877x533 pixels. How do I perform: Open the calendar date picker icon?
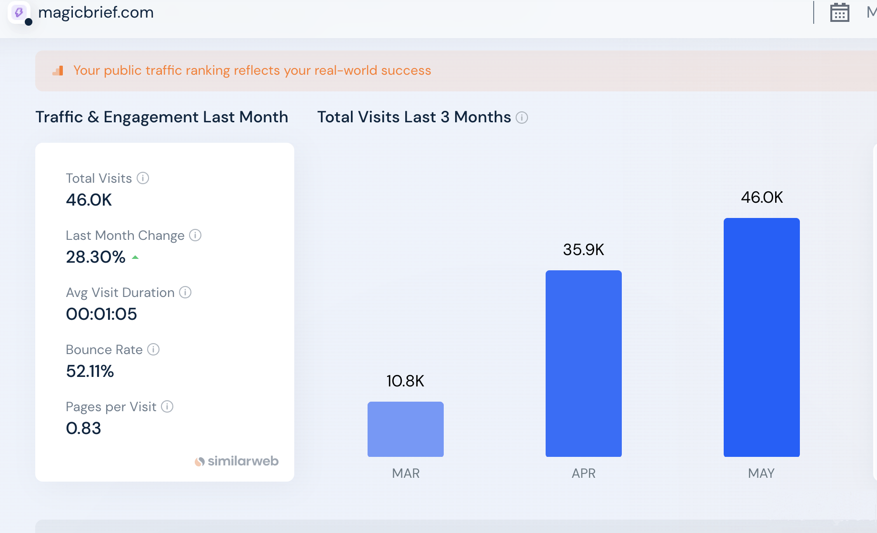(839, 12)
